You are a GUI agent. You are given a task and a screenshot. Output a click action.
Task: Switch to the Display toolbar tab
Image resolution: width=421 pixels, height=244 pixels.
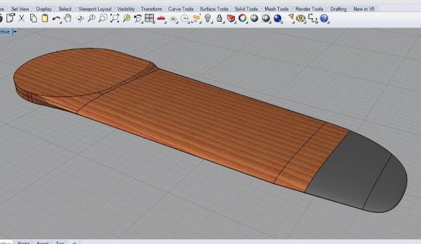click(x=44, y=9)
